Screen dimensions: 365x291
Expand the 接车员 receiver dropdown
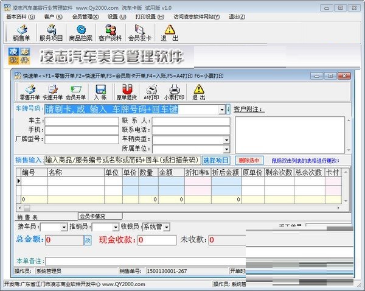click(x=64, y=227)
